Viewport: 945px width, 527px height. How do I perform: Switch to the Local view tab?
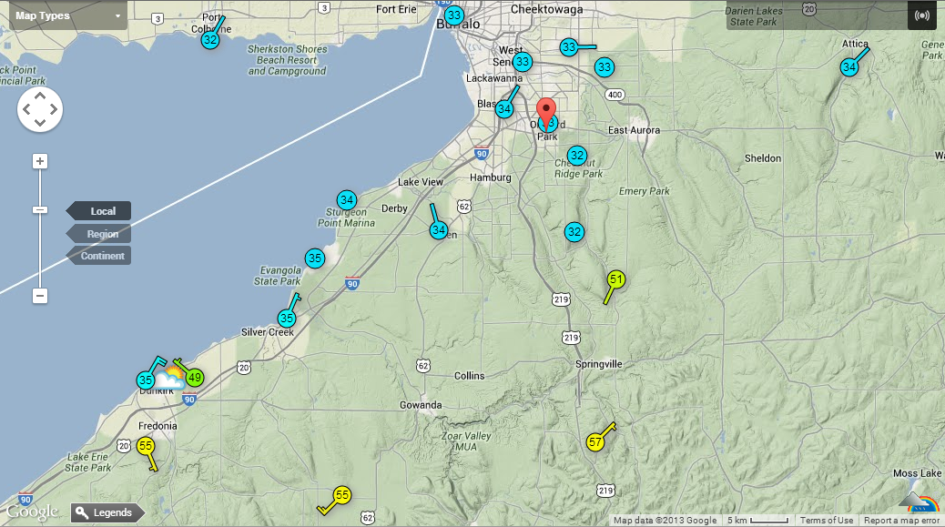[99, 211]
